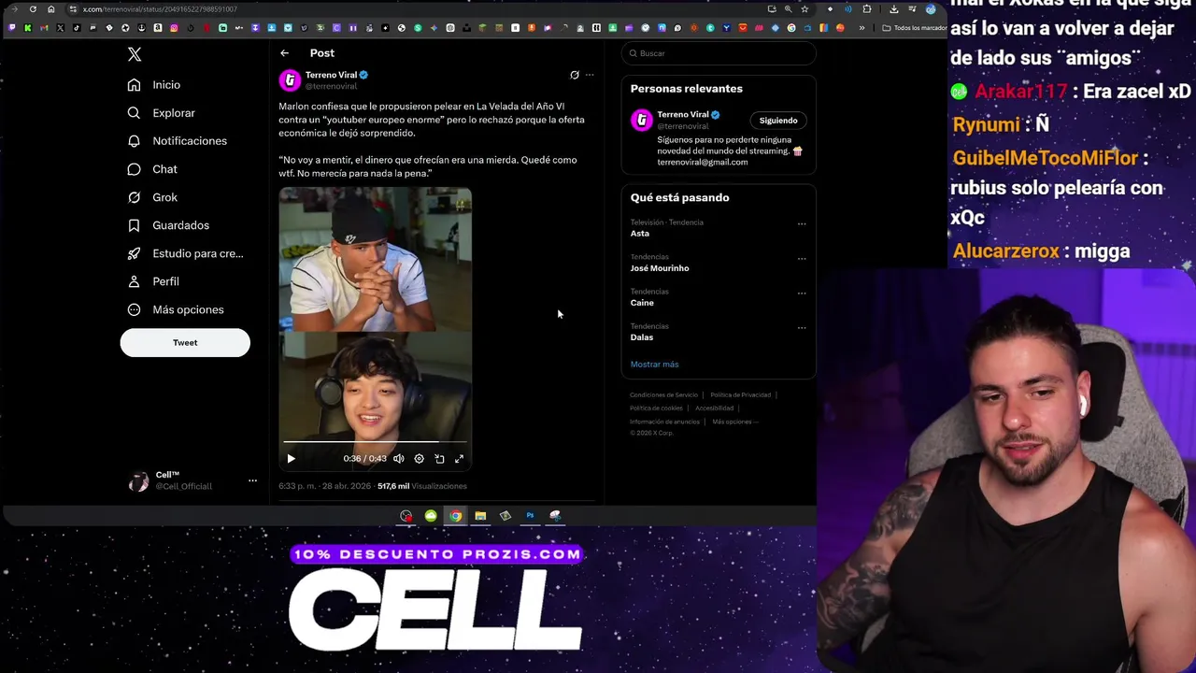
Task: Click Mostrar más under trends
Action: pos(654,365)
